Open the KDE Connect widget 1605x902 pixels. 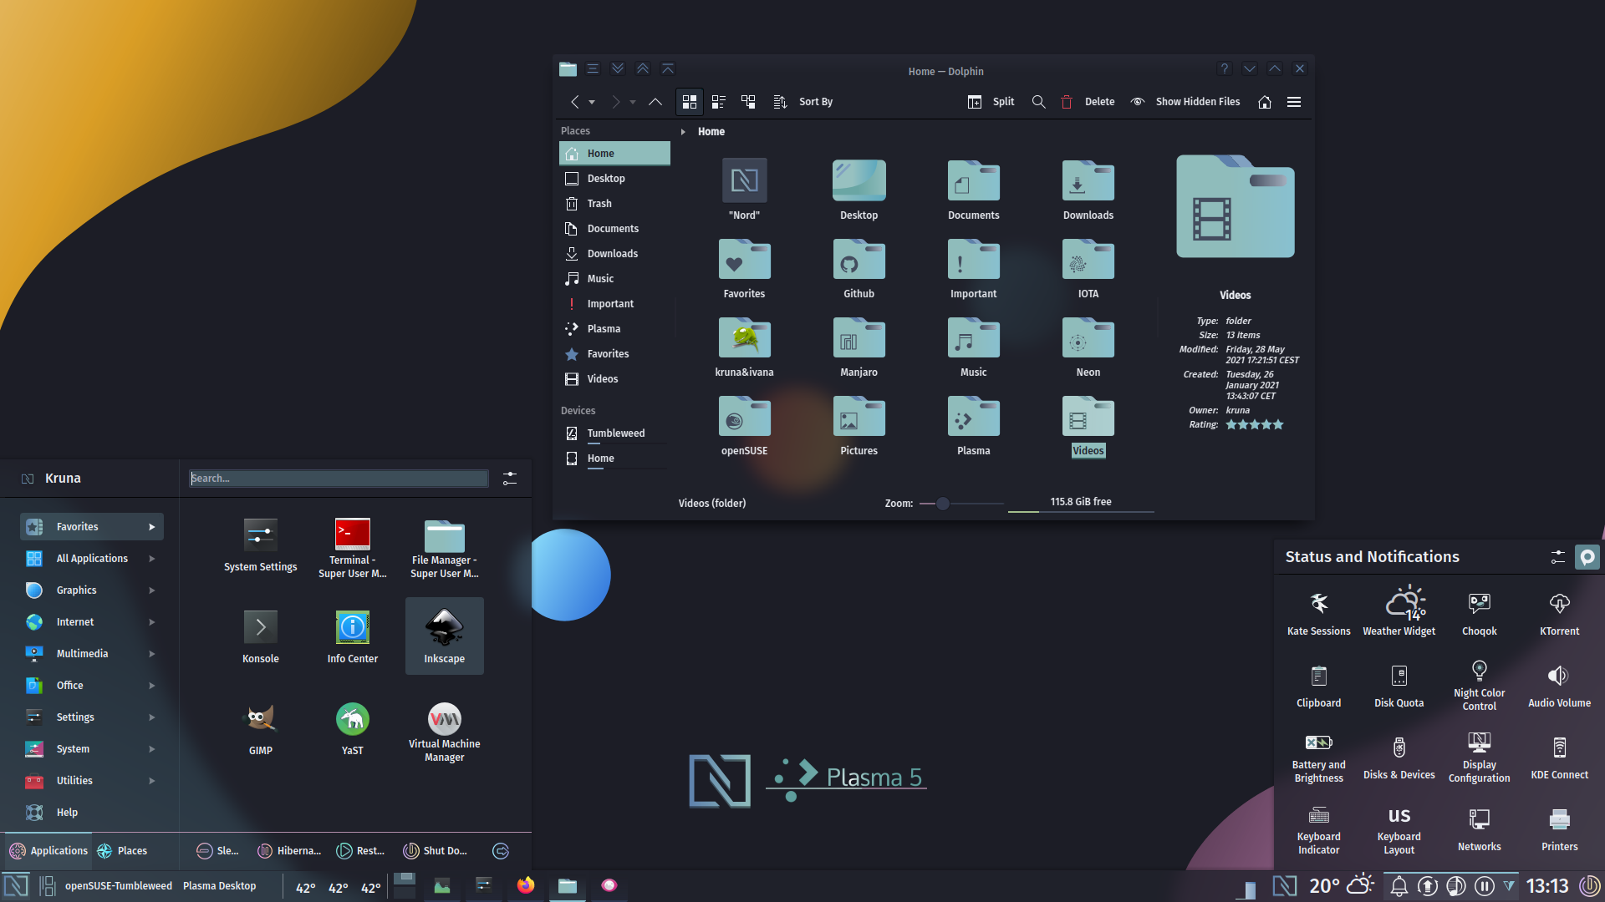(1559, 757)
